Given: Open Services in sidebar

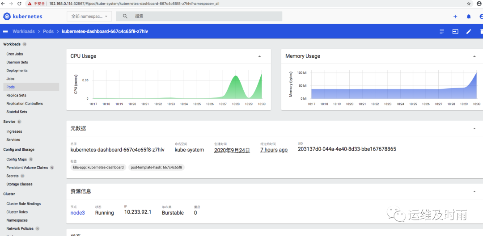Looking at the screenshot, I should 13,140.
